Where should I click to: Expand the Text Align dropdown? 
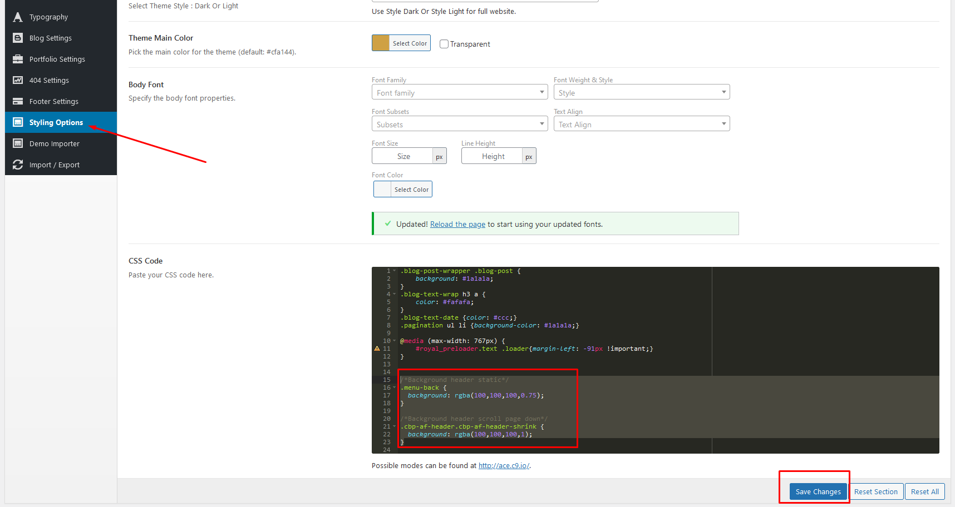tap(642, 124)
